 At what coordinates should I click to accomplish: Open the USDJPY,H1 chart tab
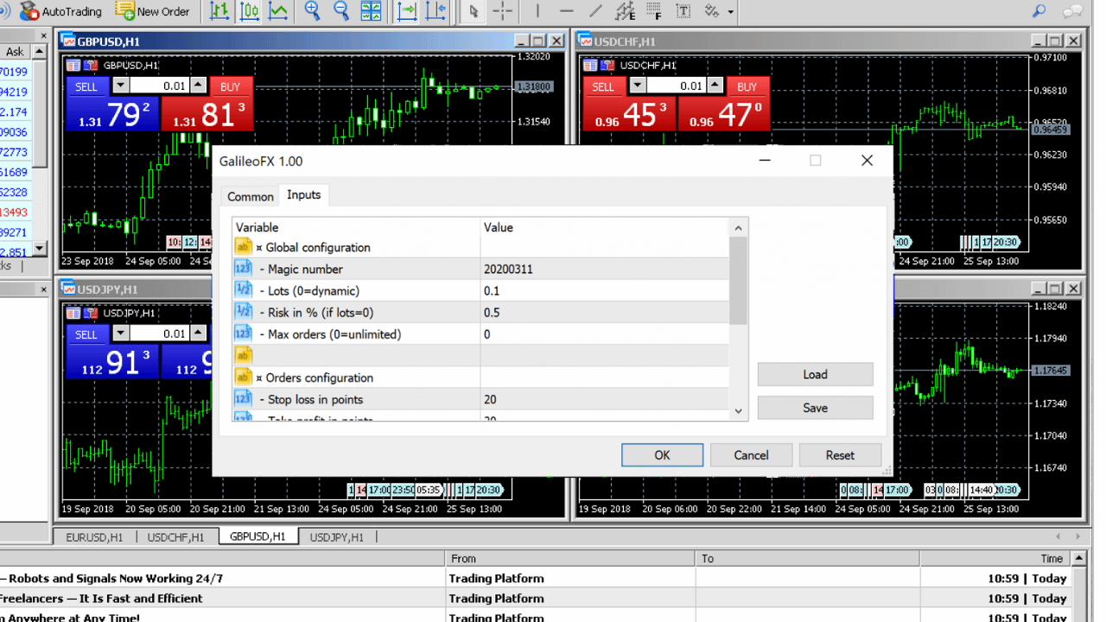(337, 536)
